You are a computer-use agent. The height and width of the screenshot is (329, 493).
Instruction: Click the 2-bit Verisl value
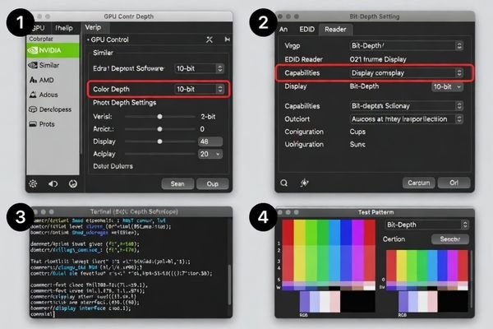tap(208, 117)
